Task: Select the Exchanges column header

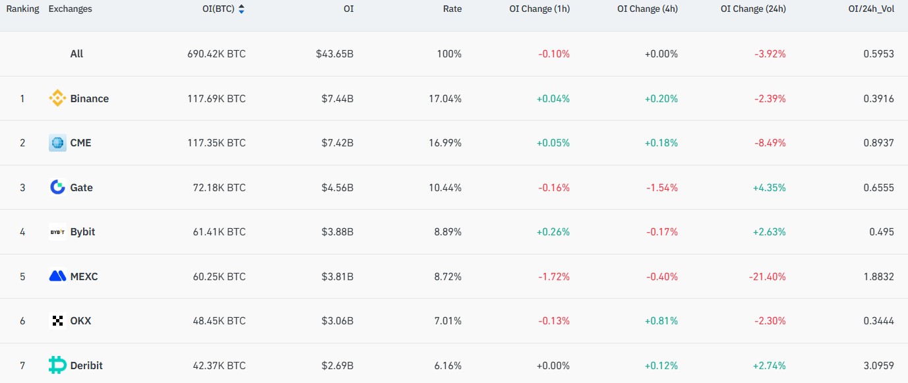Action: pos(70,9)
